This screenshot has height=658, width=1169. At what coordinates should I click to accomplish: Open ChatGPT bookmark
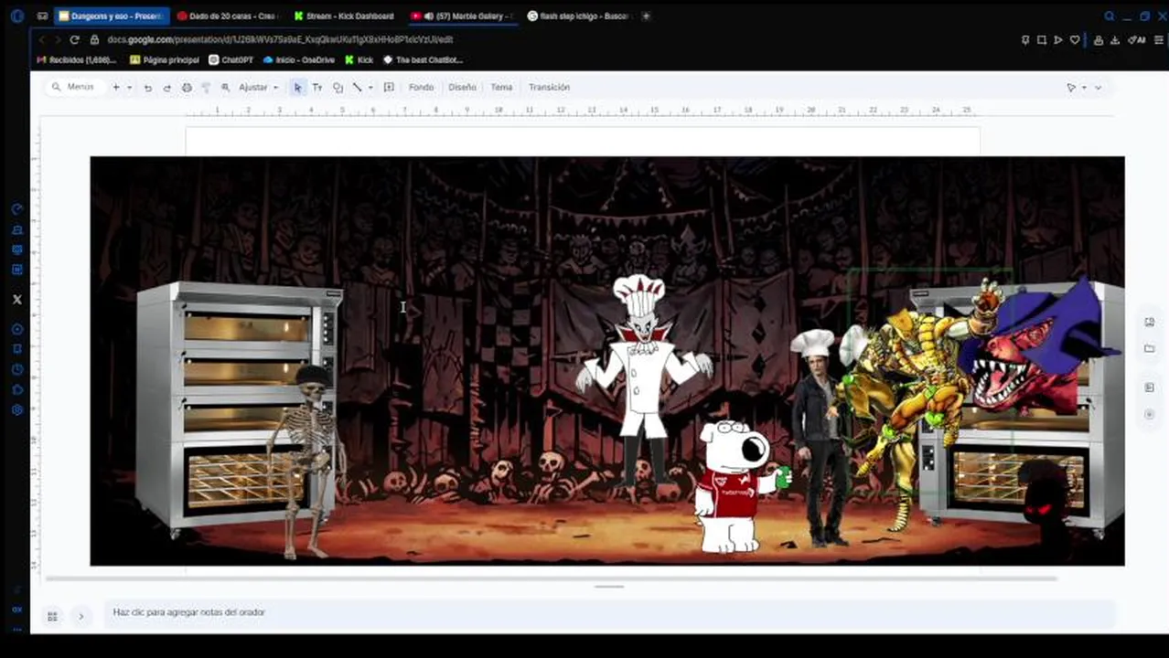(x=231, y=60)
